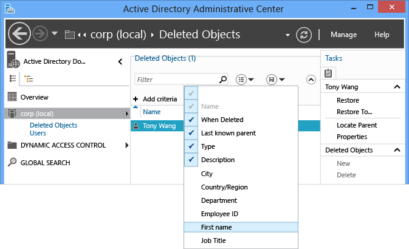Screen dimensions: 409x249
Task: Click Restore task
Action: coord(348,100)
